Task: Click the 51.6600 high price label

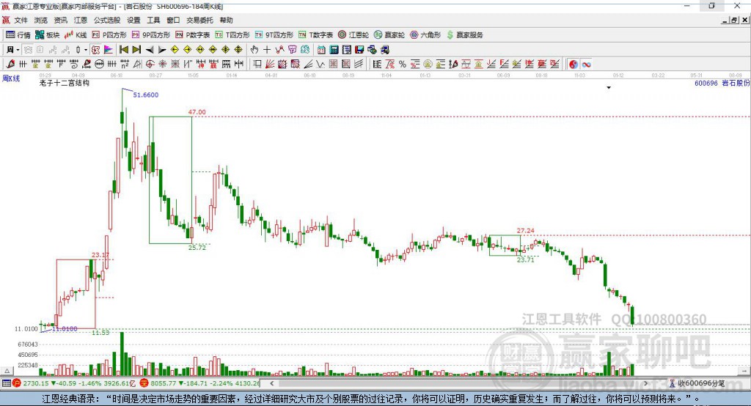Action: (x=146, y=95)
